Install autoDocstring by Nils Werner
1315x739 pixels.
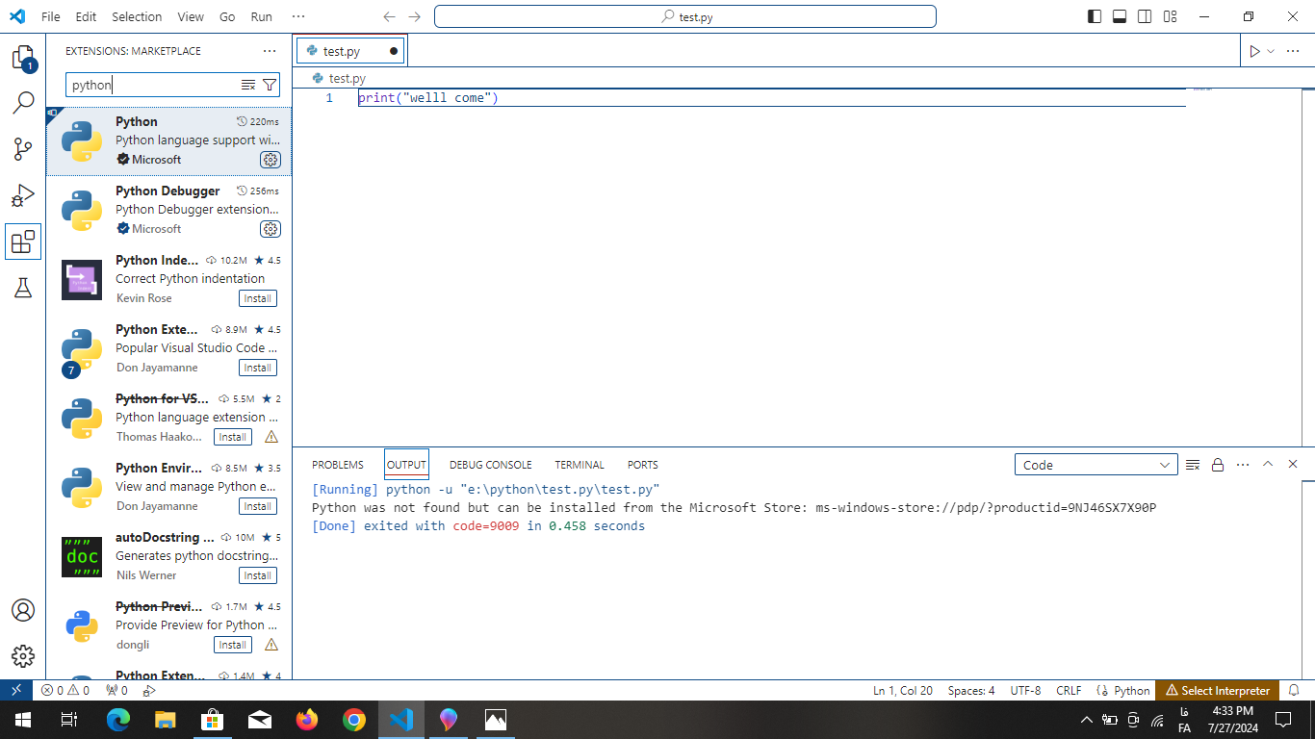pos(257,575)
